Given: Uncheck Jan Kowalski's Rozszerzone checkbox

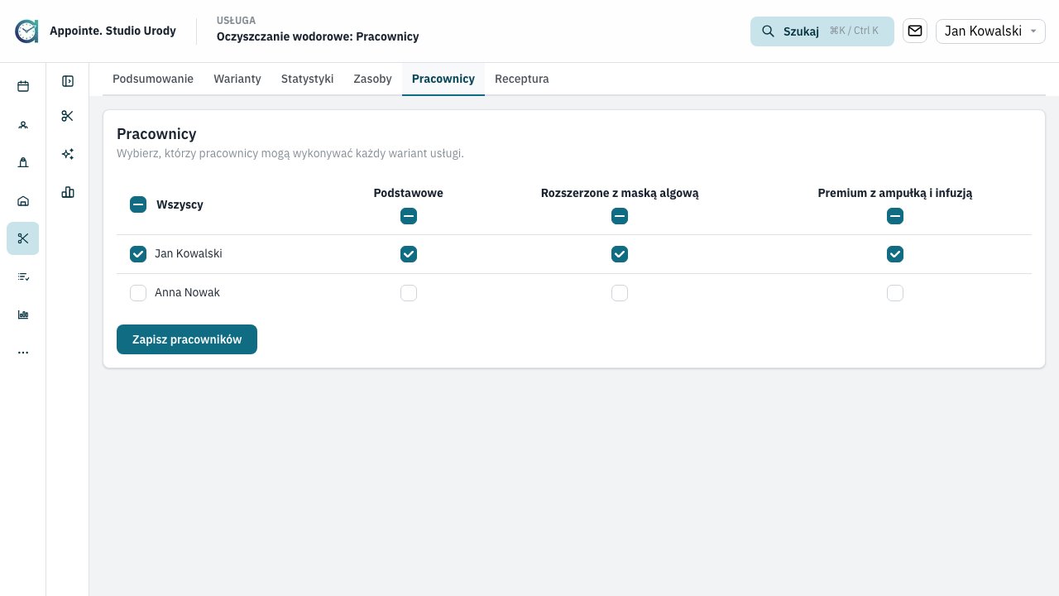Looking at the screenshot, I should 620,254.
